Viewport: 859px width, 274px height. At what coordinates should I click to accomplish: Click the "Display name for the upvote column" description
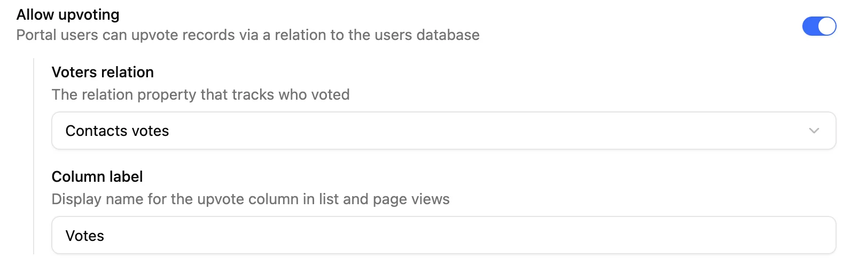click(x=251, y=199)
